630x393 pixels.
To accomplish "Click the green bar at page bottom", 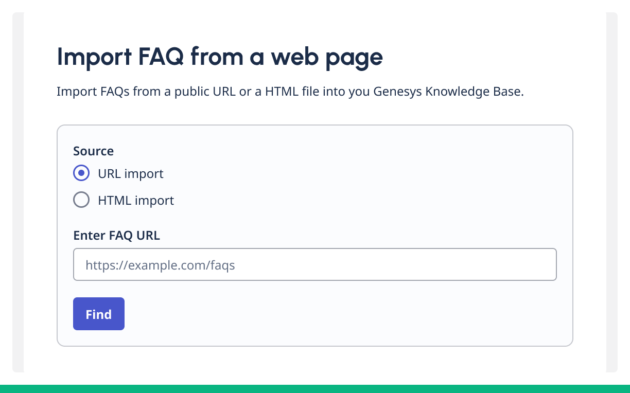I will click(315, 388).
